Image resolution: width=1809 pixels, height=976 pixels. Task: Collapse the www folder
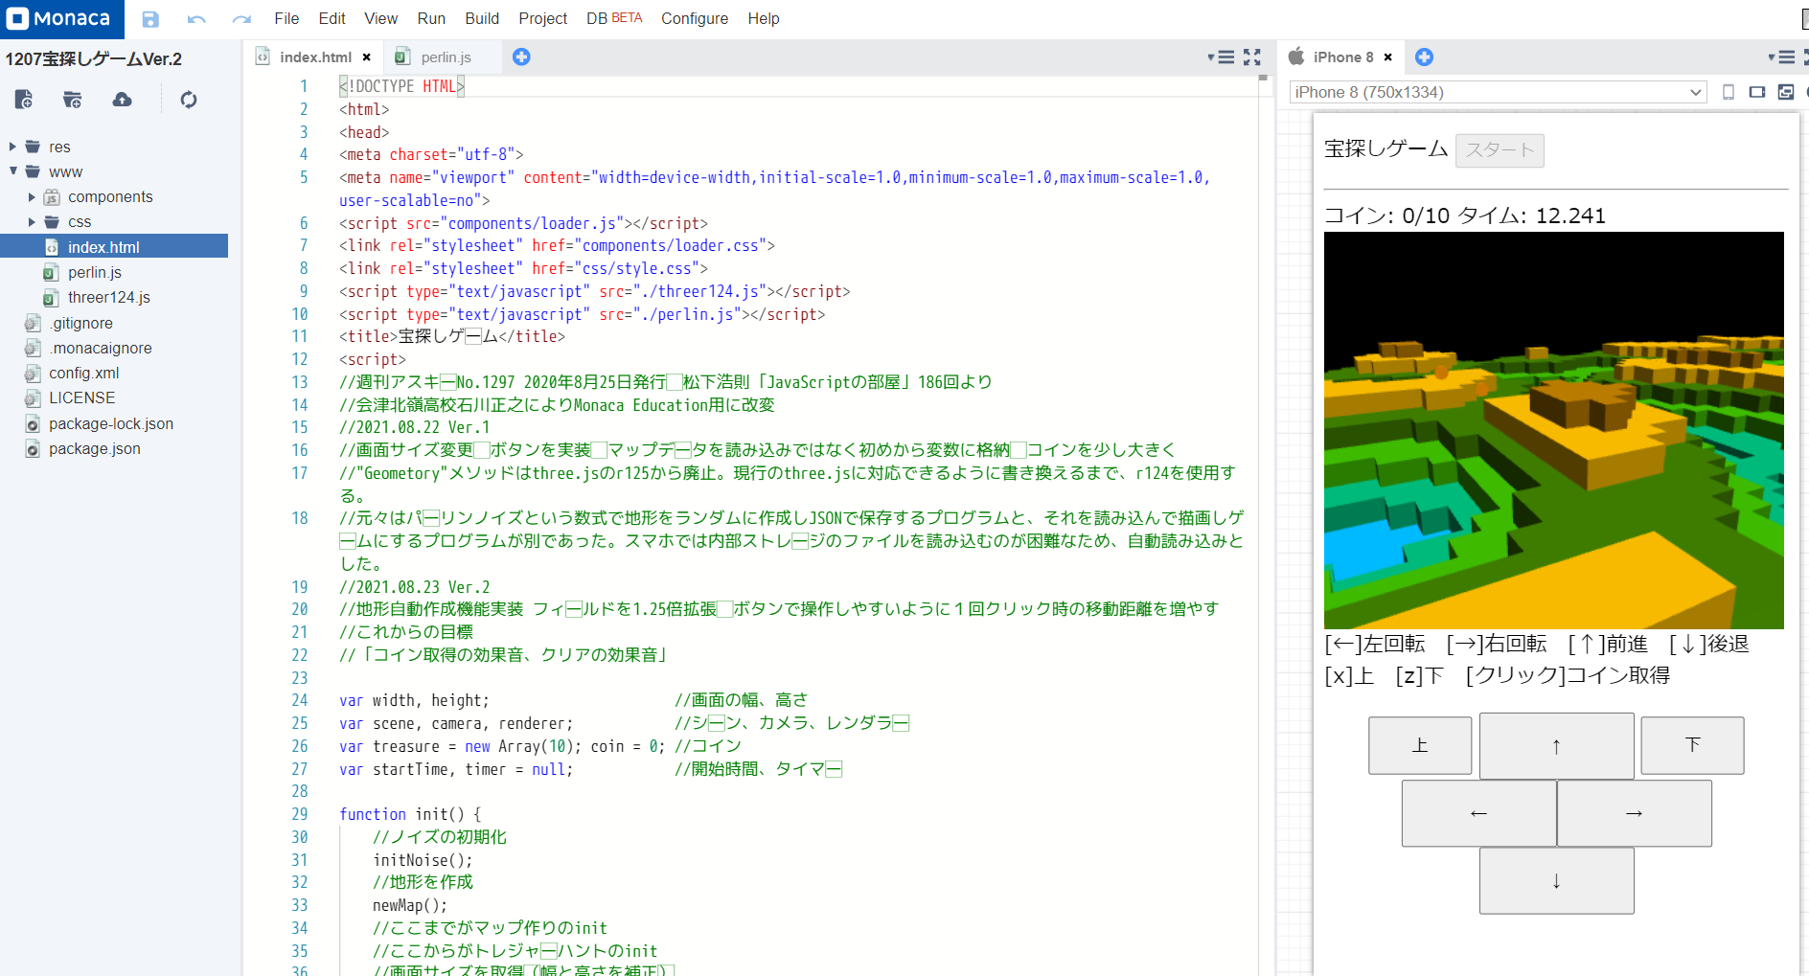click(x=12, y=171)
